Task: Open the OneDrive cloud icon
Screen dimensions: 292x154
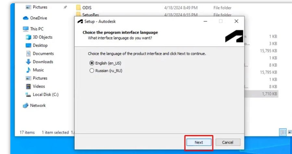Action: [x=26, y=18]
